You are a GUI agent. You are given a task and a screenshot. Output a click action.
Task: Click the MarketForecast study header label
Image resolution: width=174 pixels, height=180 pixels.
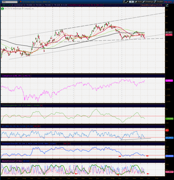(x=8, y=161)
